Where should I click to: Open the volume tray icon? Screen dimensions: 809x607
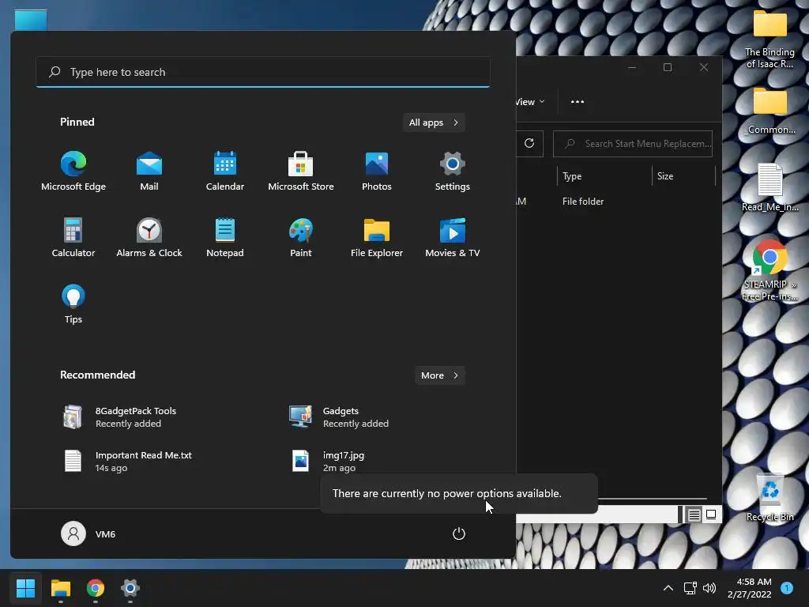[x=710, y=588]
